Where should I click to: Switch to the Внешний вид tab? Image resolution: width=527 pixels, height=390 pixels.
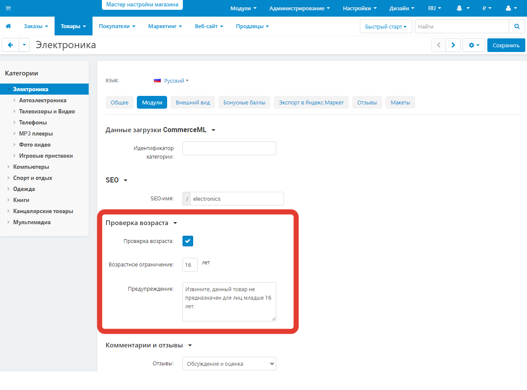click(193, 103)
